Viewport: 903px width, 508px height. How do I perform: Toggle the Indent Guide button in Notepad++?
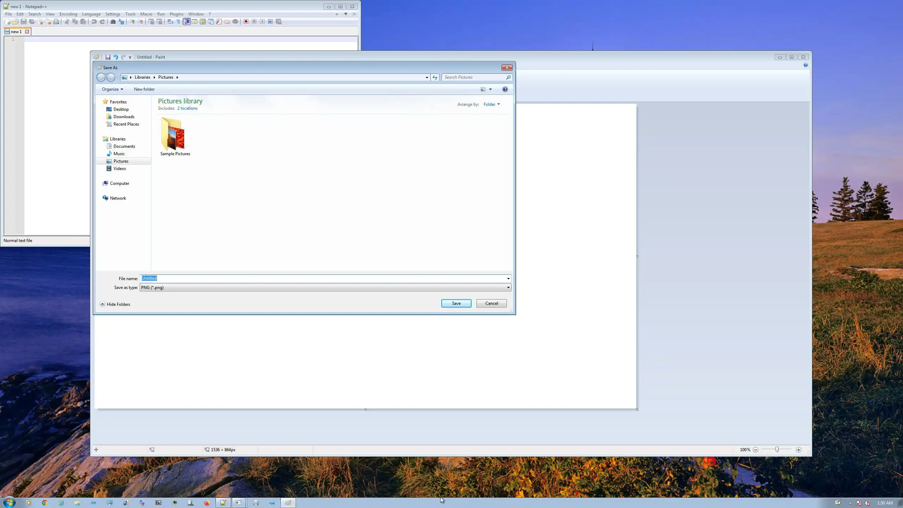click(187, 22)
